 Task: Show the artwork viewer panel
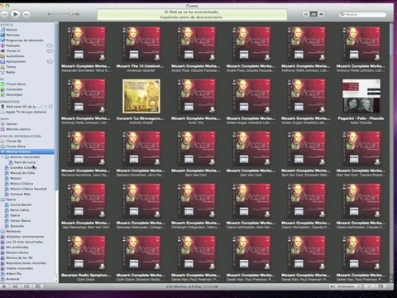(x=38, y=286)
